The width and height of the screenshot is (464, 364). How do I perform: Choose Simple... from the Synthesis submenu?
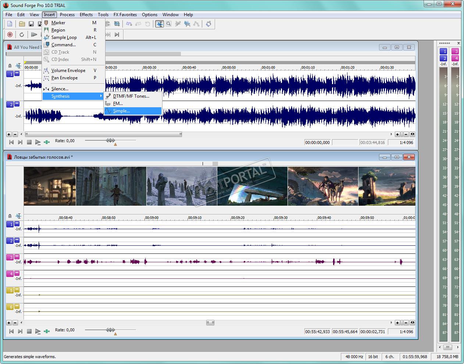click(121, 111)
